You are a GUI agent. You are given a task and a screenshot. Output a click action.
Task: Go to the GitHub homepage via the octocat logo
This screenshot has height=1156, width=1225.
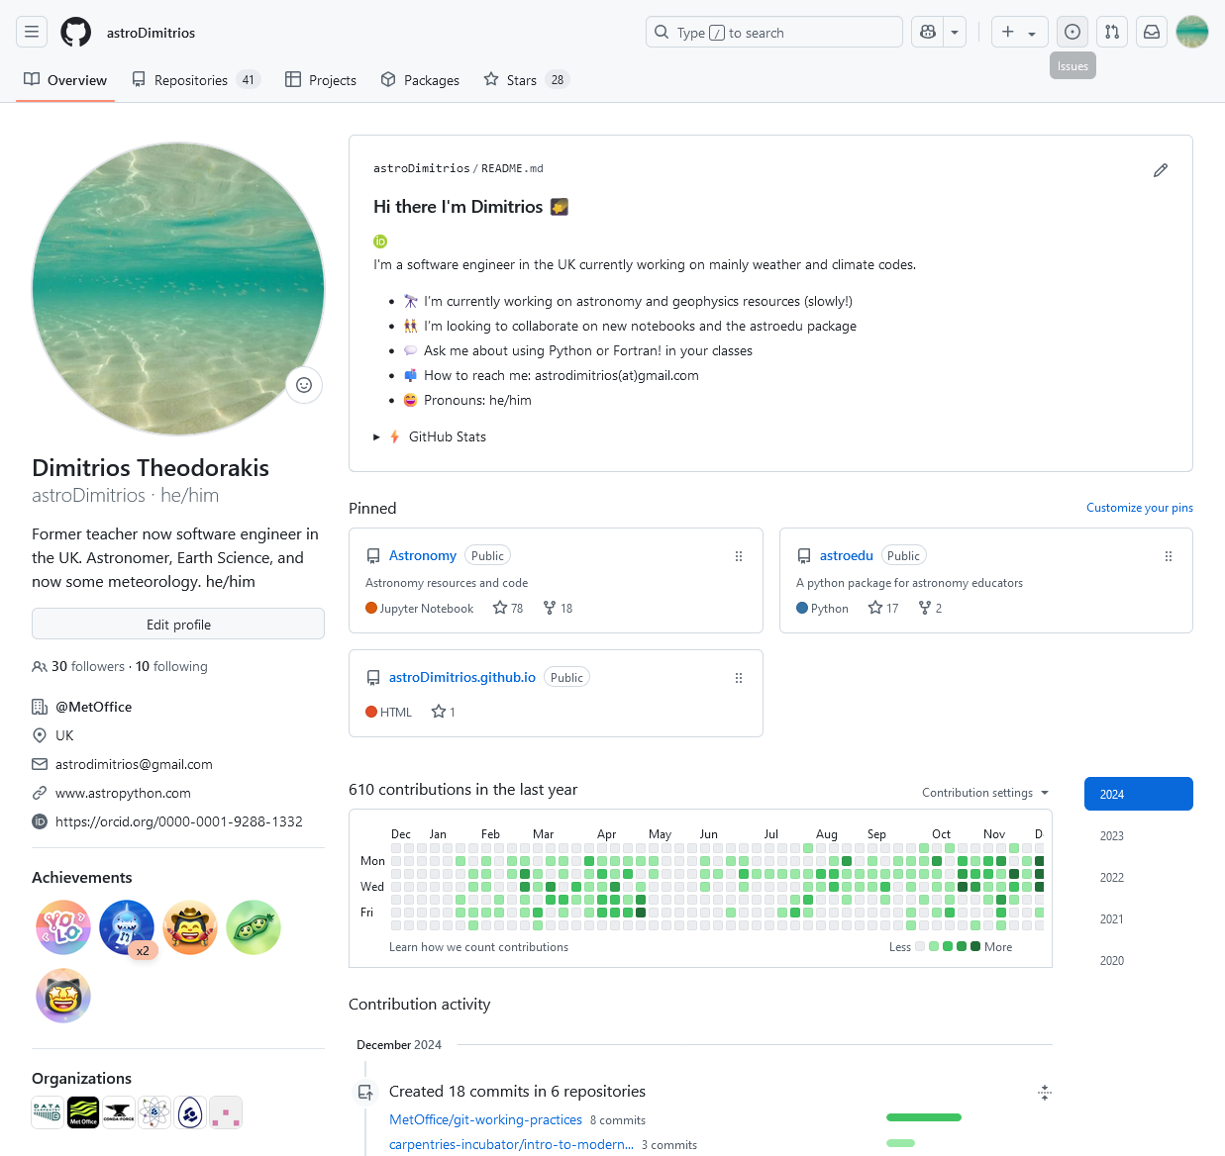[x=75, y=32]
